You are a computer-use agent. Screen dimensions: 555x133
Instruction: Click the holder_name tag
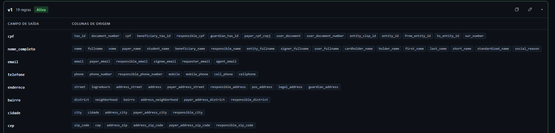click(389, 49)
